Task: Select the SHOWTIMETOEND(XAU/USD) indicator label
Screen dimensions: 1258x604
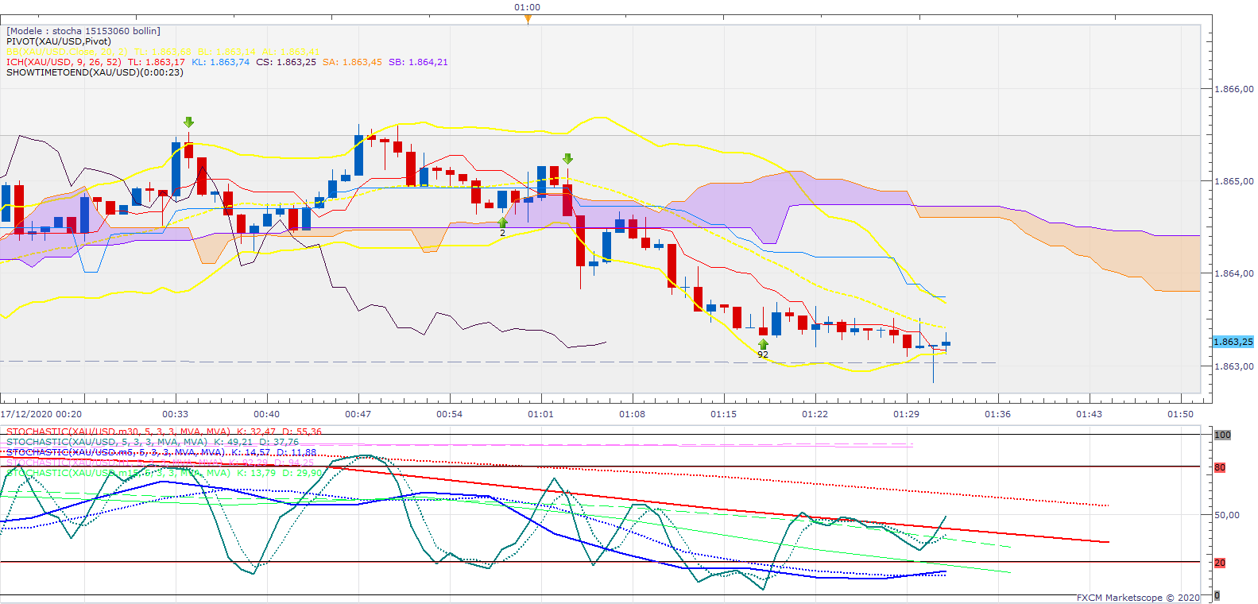Action: [95, 72]
